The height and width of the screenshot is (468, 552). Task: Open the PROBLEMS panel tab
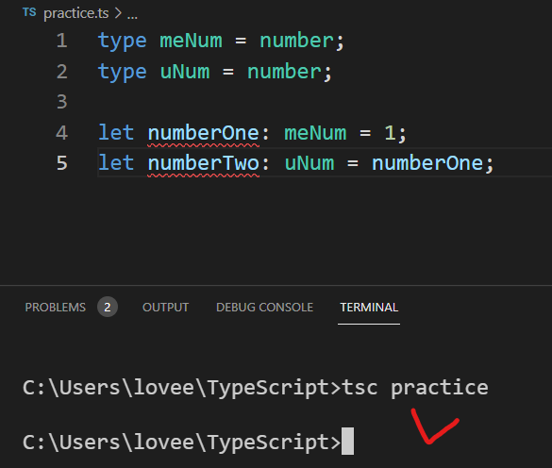[56, 307]
